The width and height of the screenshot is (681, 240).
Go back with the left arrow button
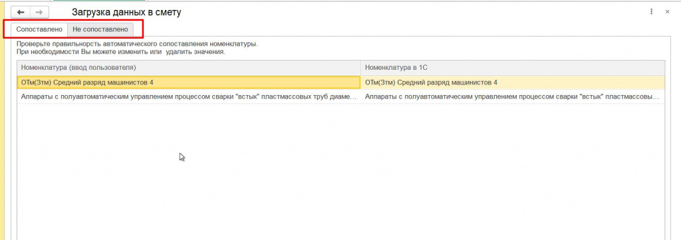tap(21, 12)
